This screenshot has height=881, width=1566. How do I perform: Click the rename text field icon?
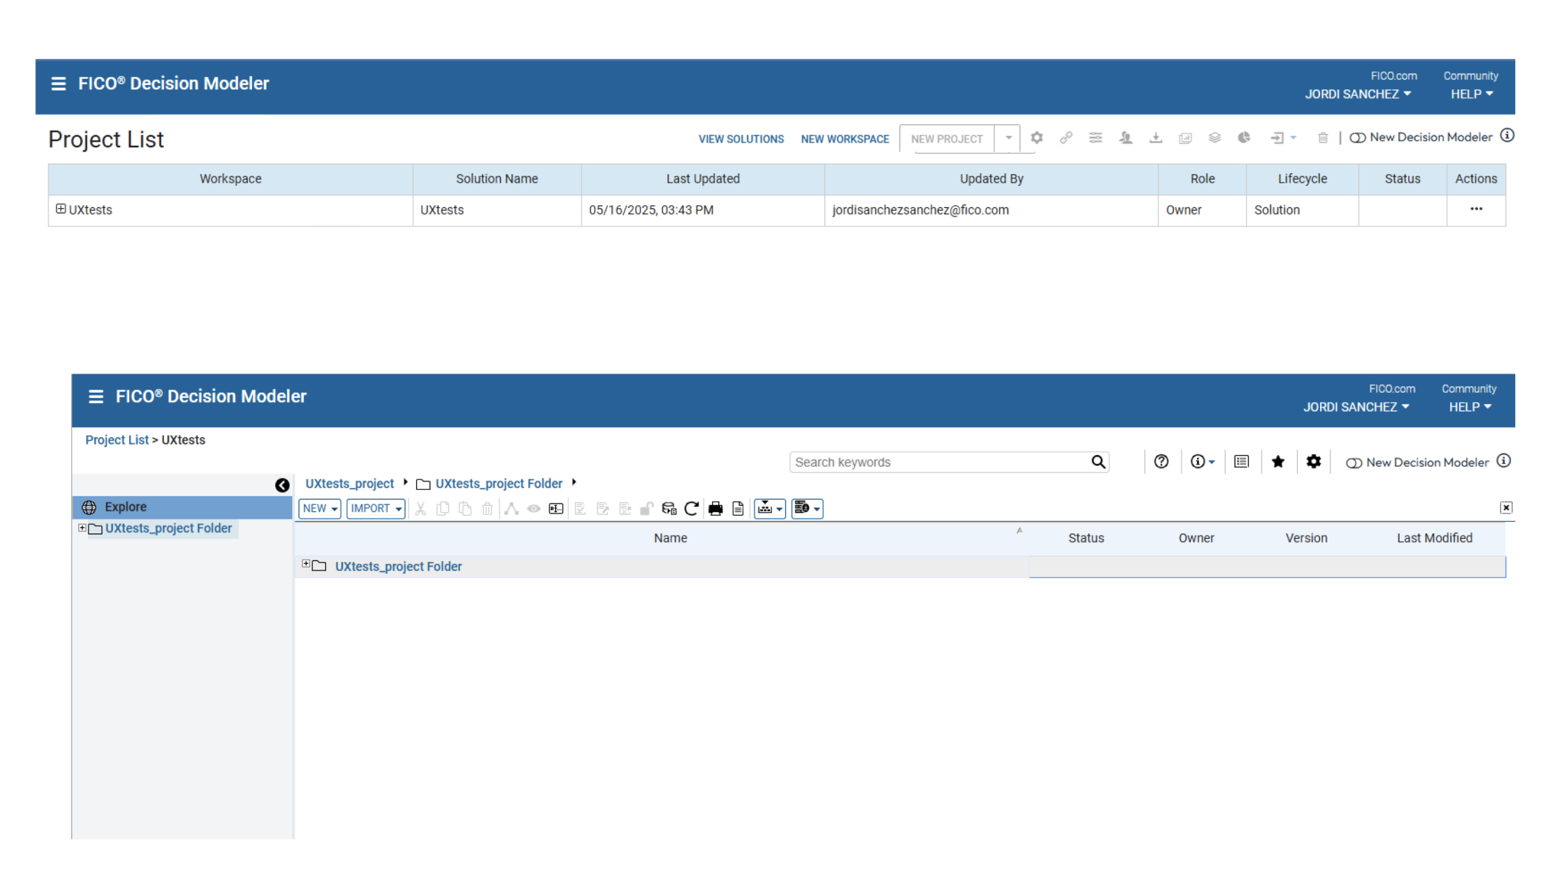click(556, 509)
